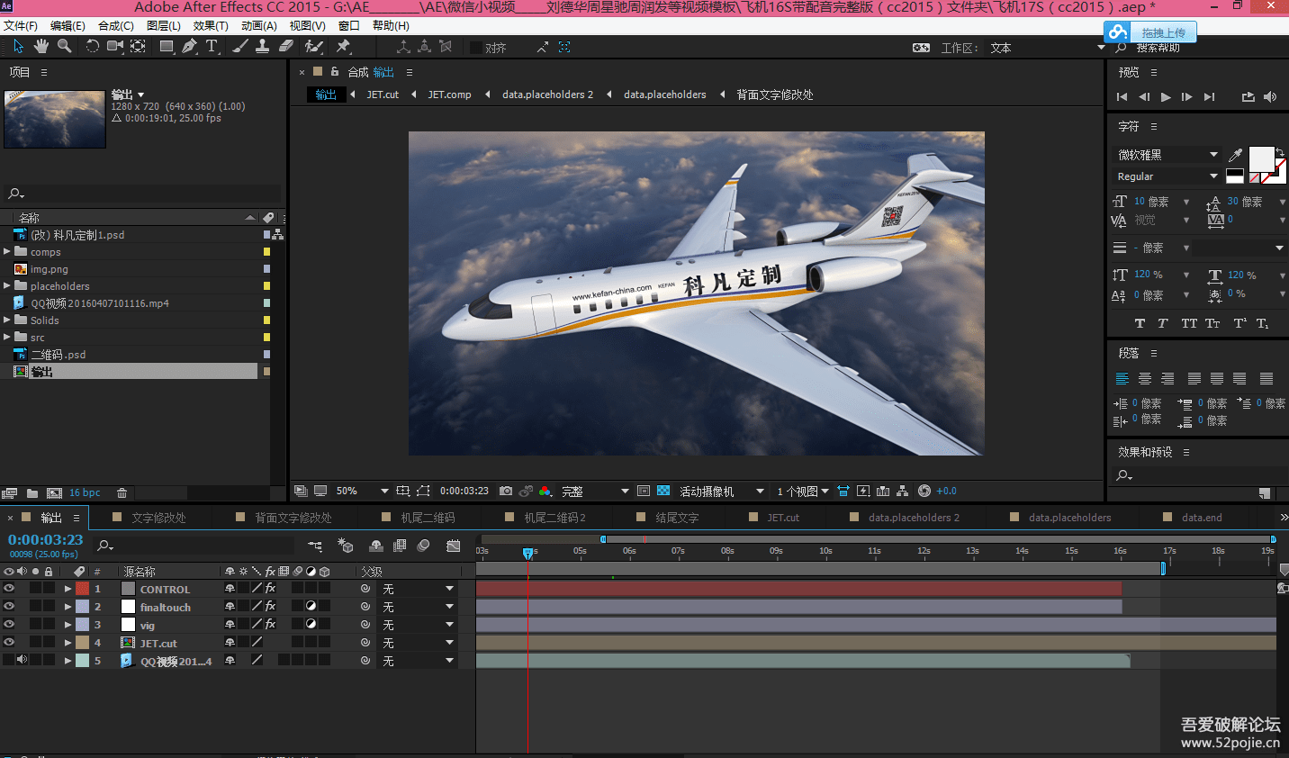This screenshot has width=1289, height=758.
Task: Select the Brush tool
Action: coord(240,46)
